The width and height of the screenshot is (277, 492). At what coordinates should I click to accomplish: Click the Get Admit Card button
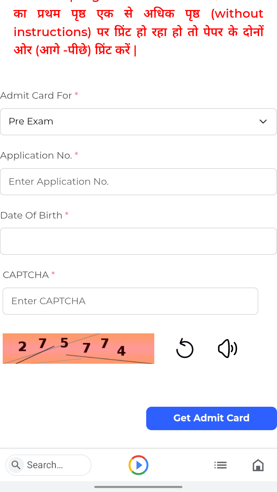[x=211, y=418]
